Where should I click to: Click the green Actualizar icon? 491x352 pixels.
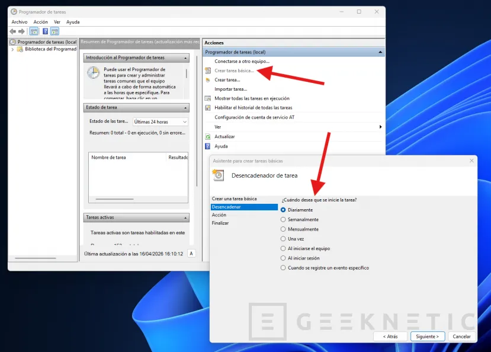208,136
